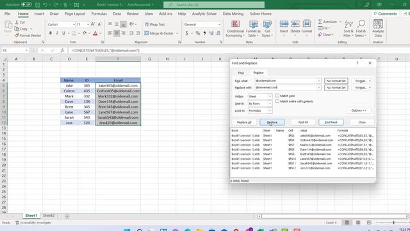The width and height of the screenshot is (410, 231).
Task: Click the Cut scissors button
Action: pyautogui.click(x=20, y=22)
